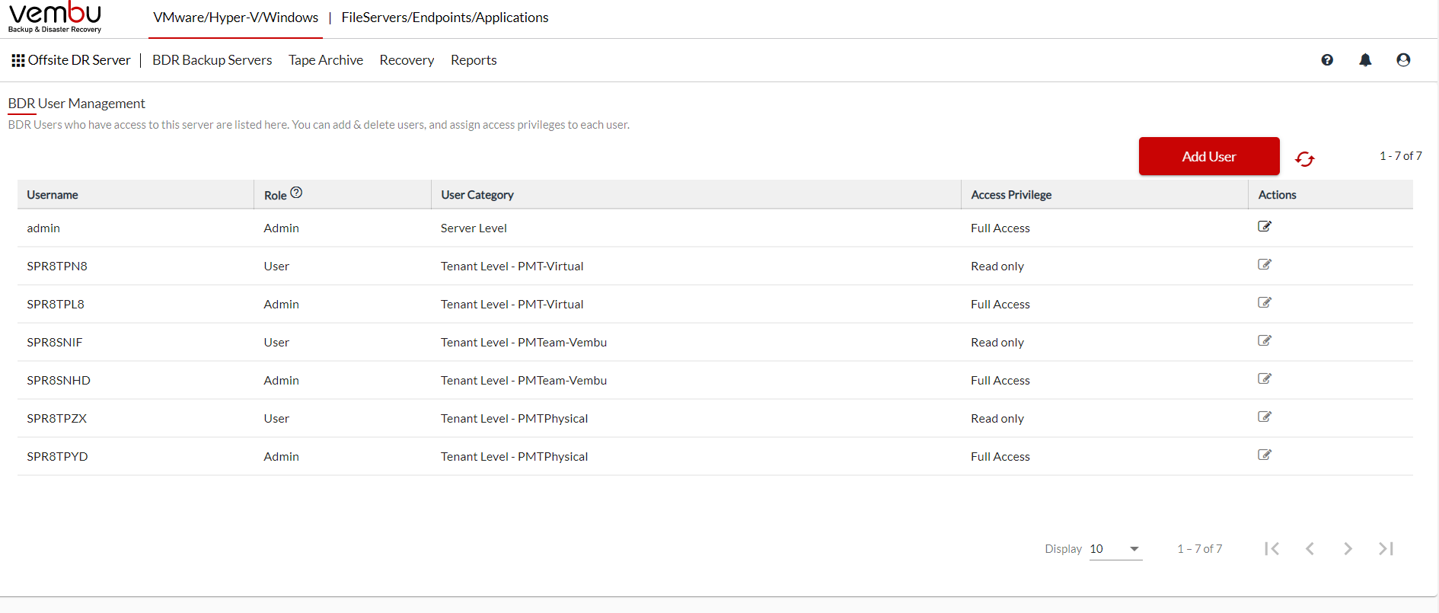Go to next page of results
Screen dimensions: 1439x613
click(x=1348, y=548)
